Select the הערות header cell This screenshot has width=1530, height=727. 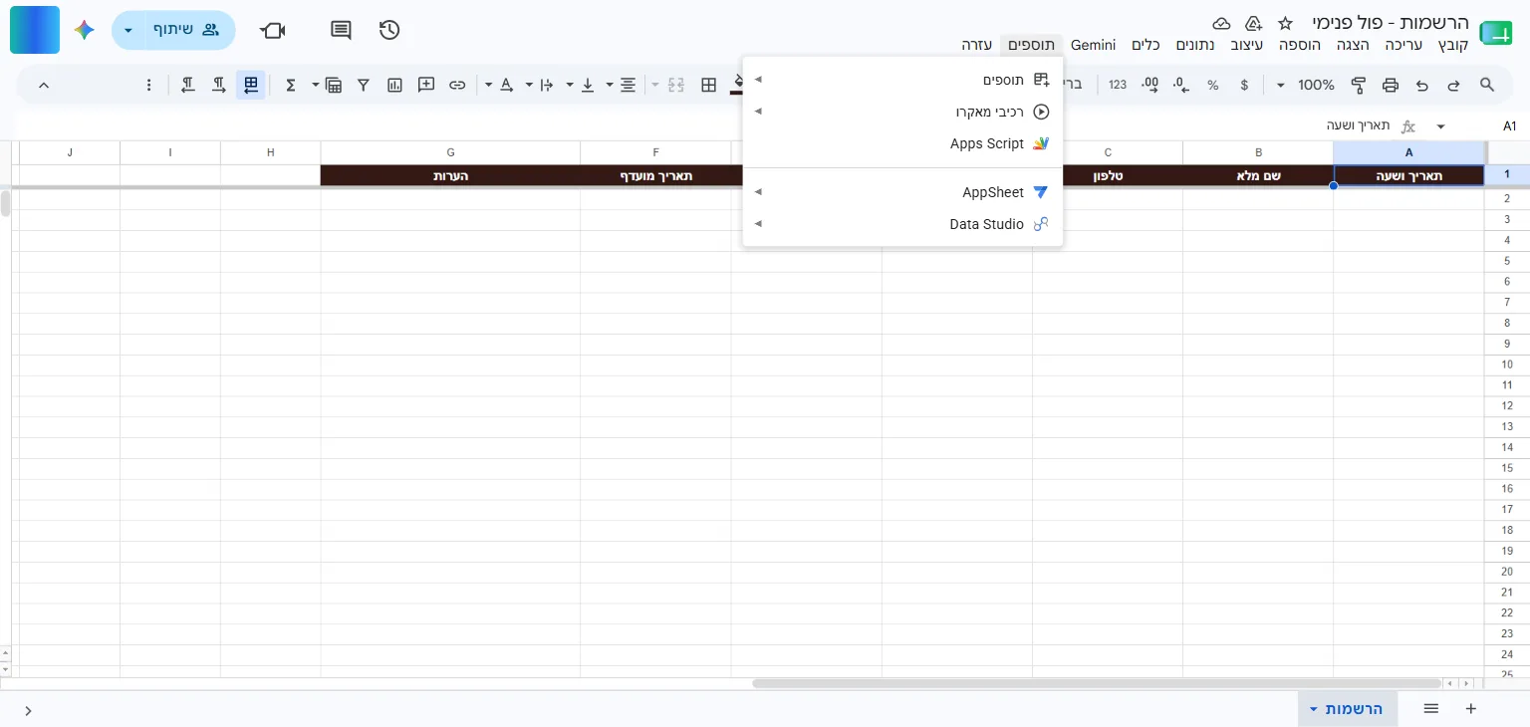[450, 175]
